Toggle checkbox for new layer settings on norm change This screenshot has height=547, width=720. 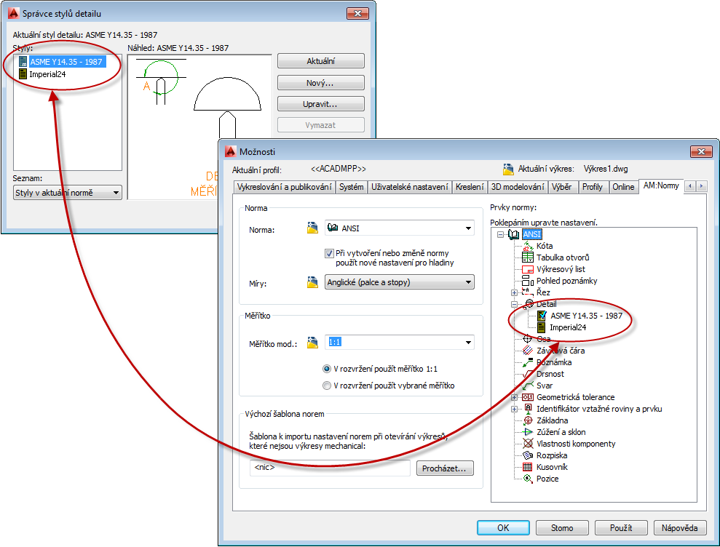(329, 253)
